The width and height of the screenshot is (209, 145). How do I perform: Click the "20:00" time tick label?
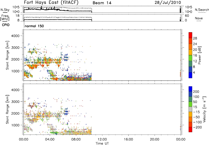(154, 140)
